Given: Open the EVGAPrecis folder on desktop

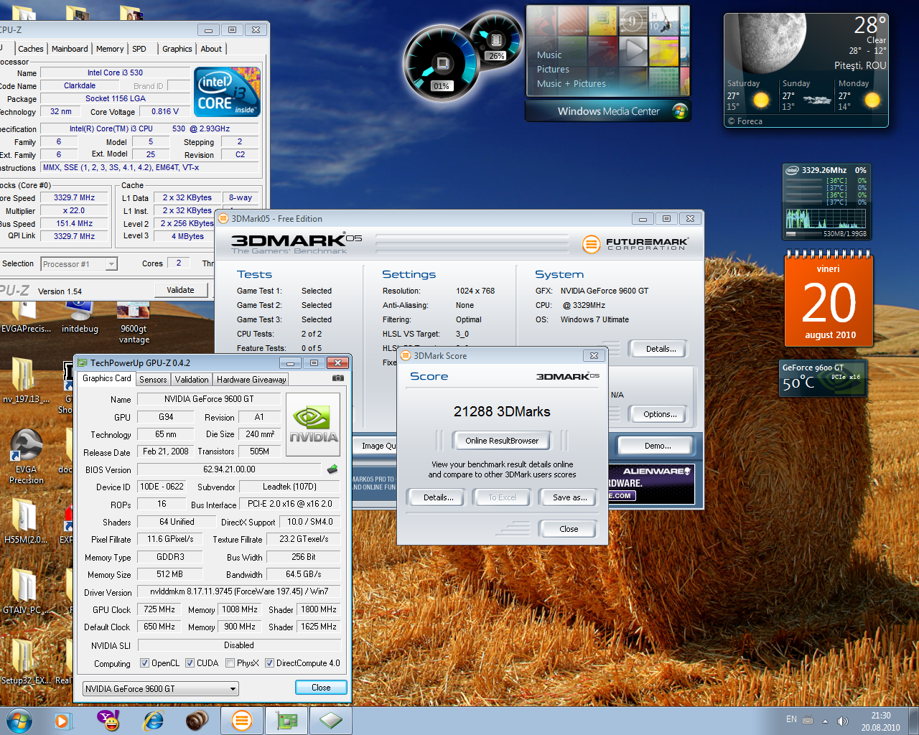Looking at the screenshot, I should click(26, 317).
